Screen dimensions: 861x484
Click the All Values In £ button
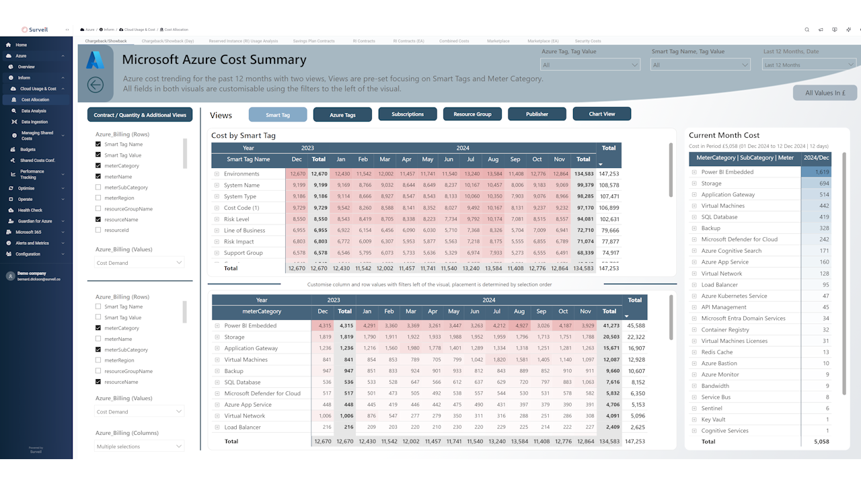(825, 93)
